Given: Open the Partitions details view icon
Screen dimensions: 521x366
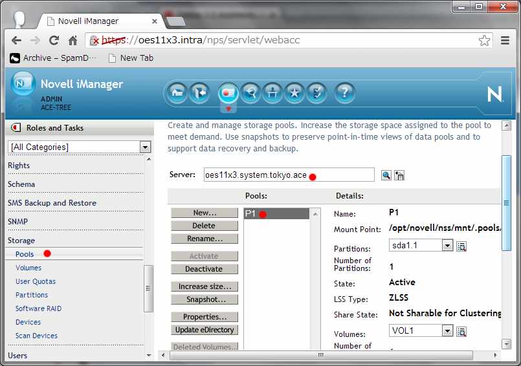Looking at the screenshot, I should click(x=461, y=246).
